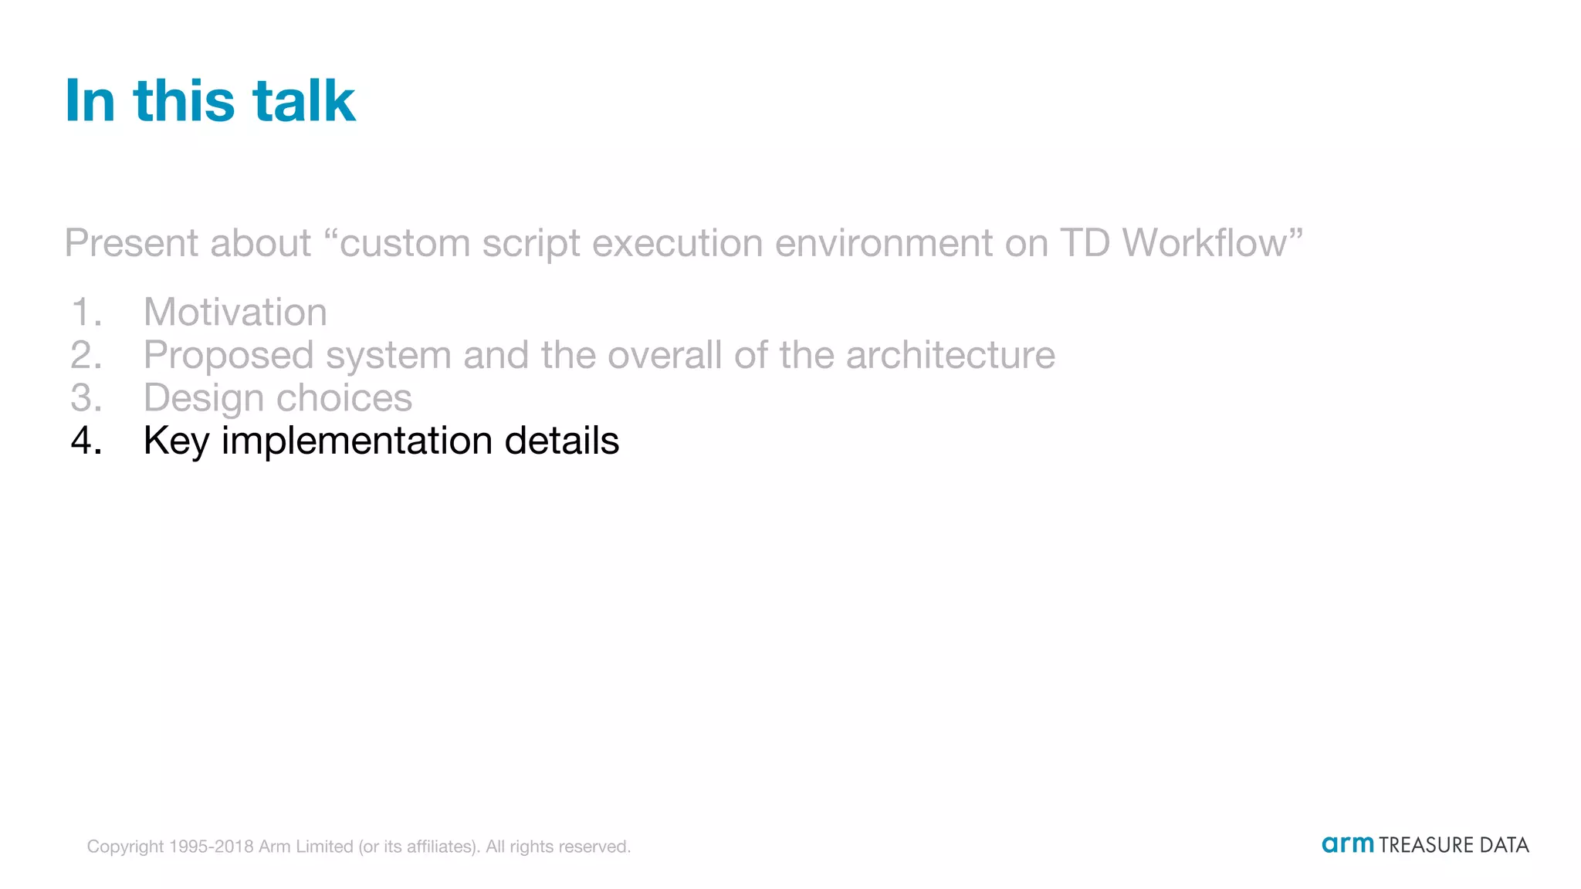Click the arm logo
The image size is (1581, 889).
(x=1347, y=844)
